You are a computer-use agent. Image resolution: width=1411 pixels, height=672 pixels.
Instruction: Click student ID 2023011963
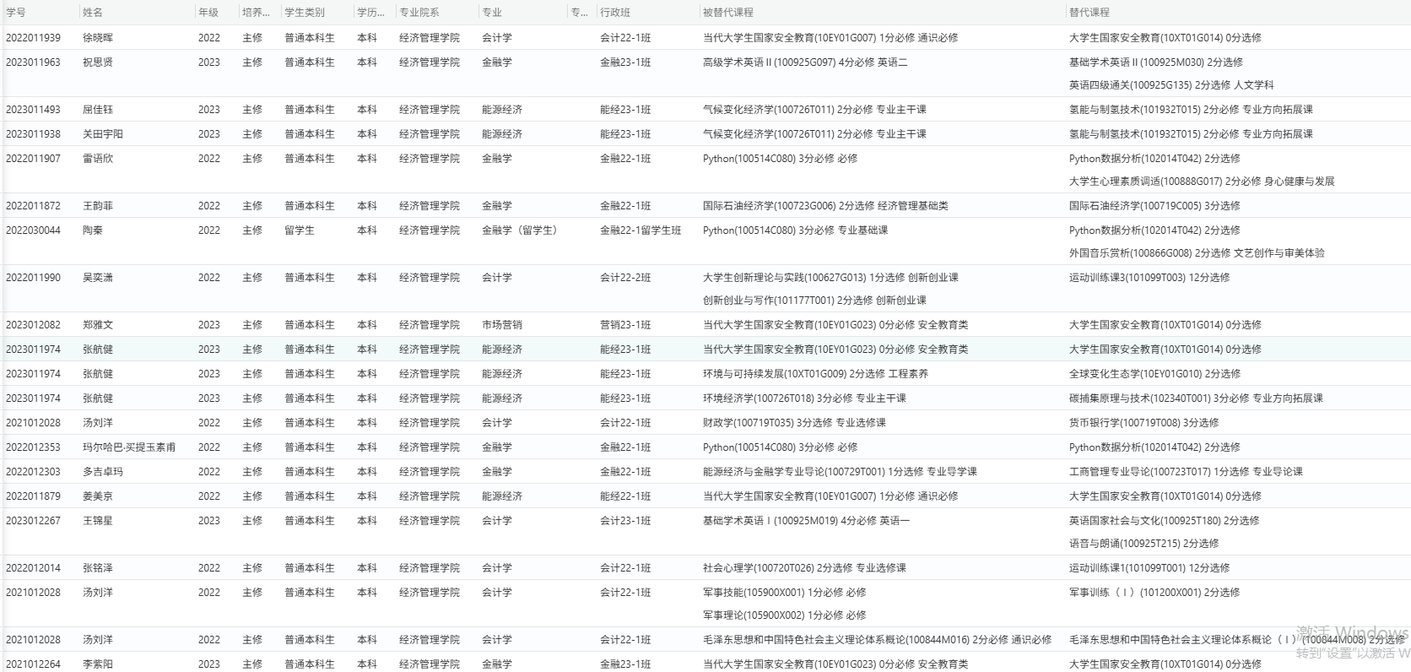(34, 62)
